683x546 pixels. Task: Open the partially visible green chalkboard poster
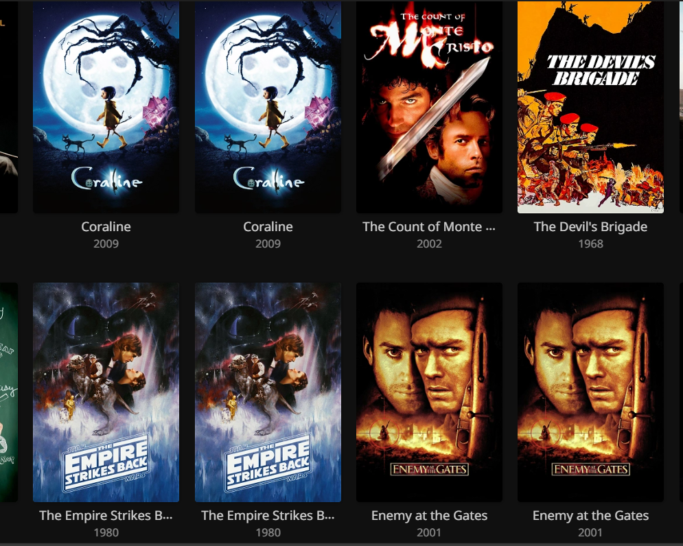click(9, 392)
